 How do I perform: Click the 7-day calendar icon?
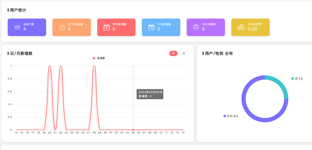[x=62, y=27]
